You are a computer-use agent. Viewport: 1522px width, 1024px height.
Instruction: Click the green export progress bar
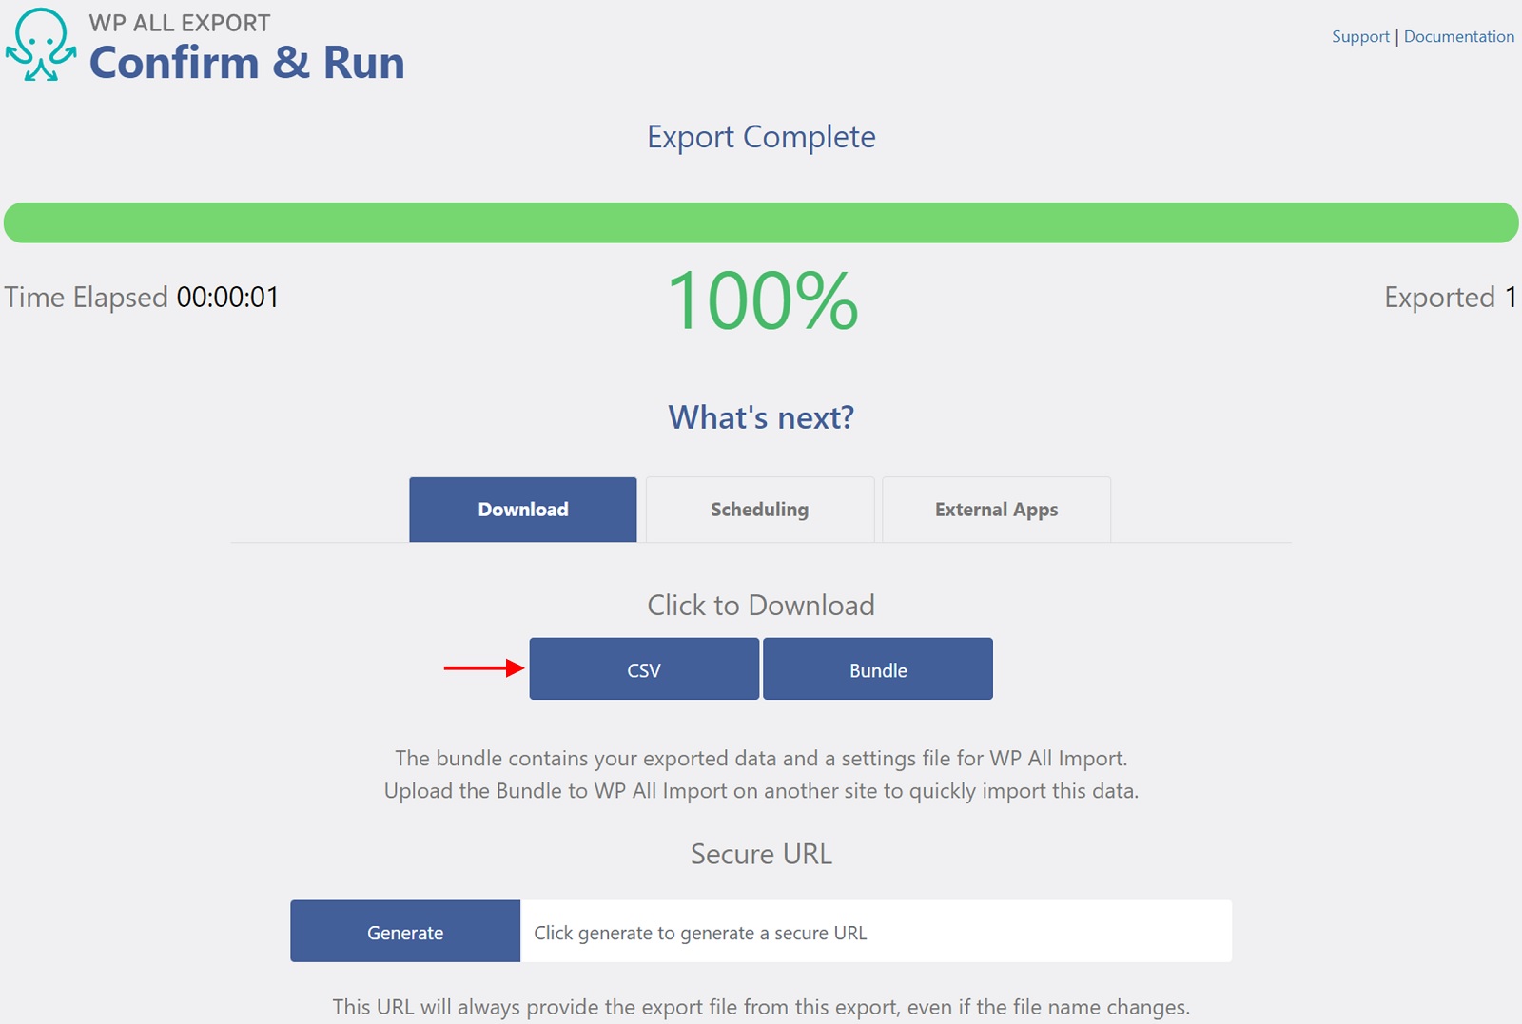[x=761, y=222]
